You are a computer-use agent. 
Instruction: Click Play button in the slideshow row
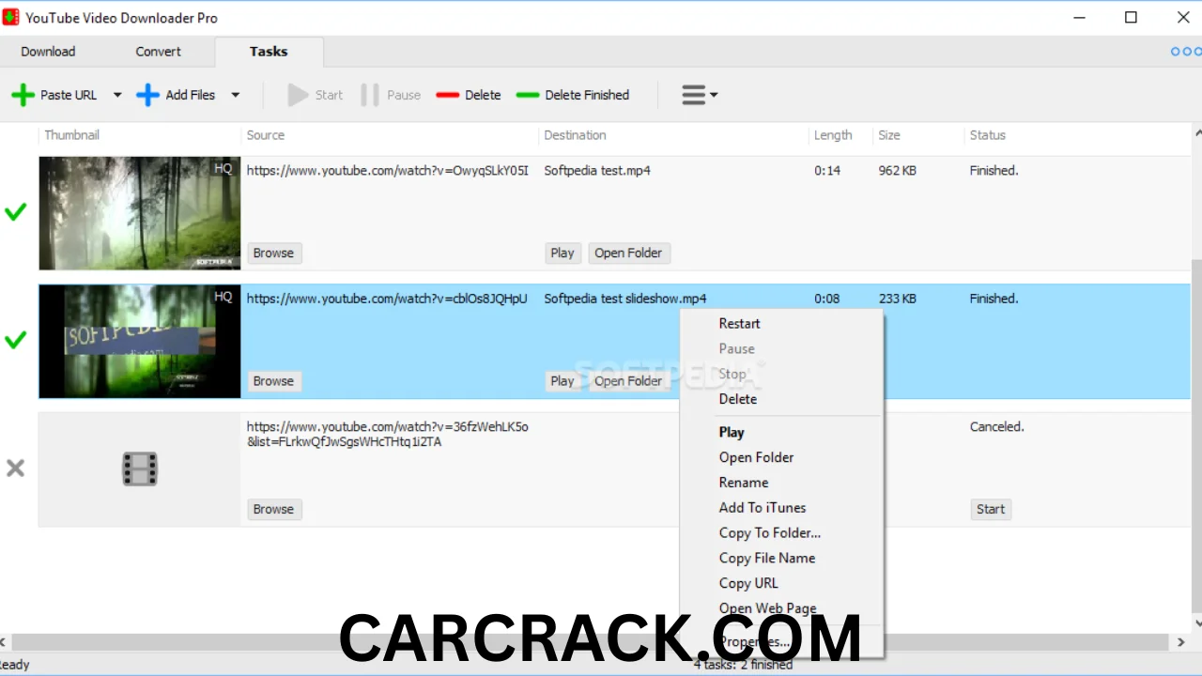(562, 381)
